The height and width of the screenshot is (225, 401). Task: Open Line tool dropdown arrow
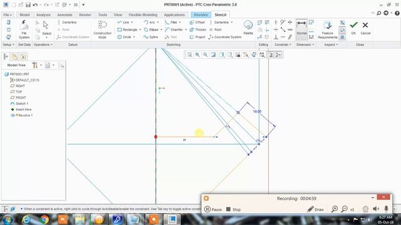pos(132,22)
